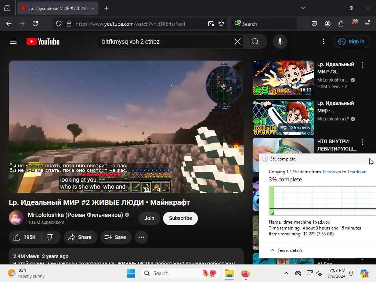Image resolution: width=376 pixels, height=282 pixels.
Task: Dislike the video
Action: [x=50, y=237]
